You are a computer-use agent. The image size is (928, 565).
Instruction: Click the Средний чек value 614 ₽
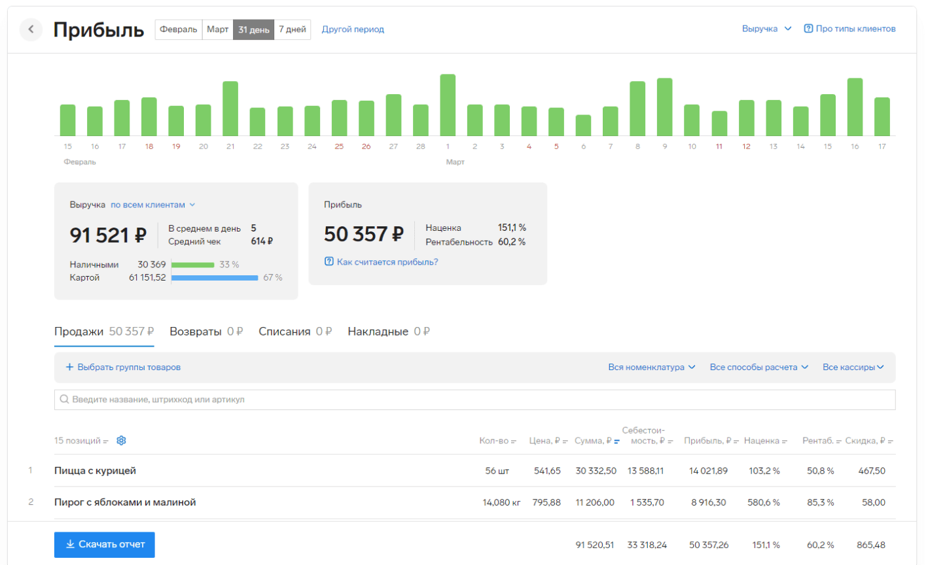(262, 241)
